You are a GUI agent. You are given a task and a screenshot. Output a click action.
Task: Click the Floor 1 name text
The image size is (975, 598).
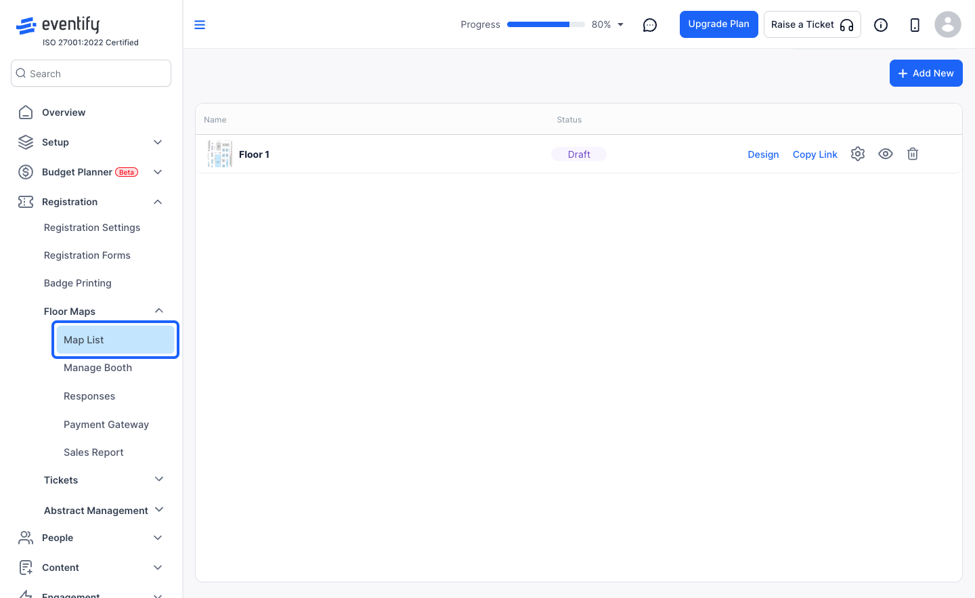coord(254,154)
